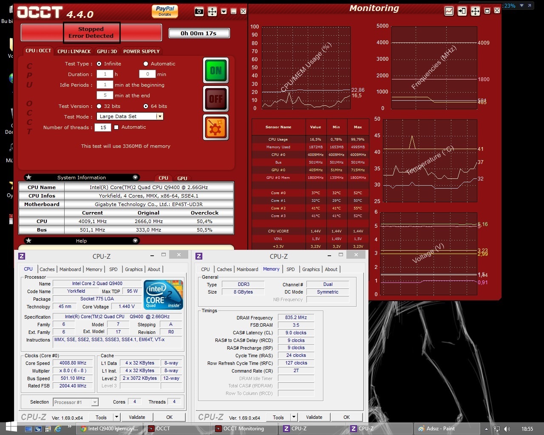Viewport: 544px width, 435px height.
Task: Click the Number of threads field
Action: (x=103, y=127)
